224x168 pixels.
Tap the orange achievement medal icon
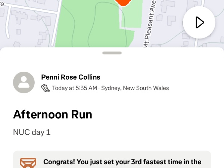[28, 163]
